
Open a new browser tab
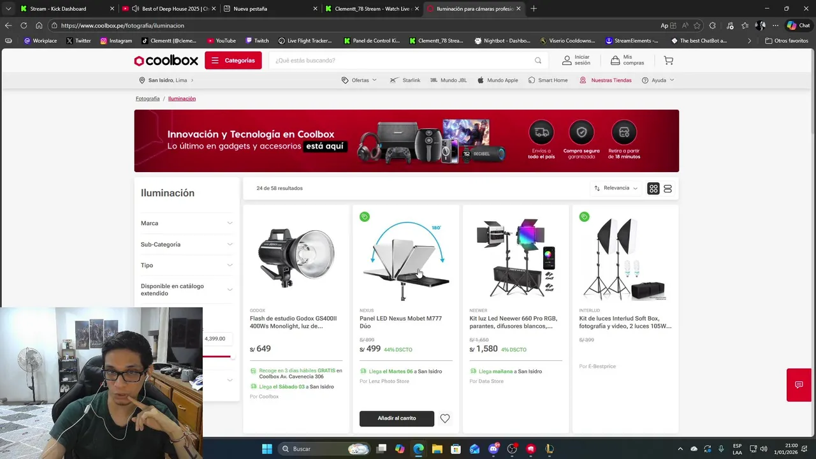pos(534,8)
